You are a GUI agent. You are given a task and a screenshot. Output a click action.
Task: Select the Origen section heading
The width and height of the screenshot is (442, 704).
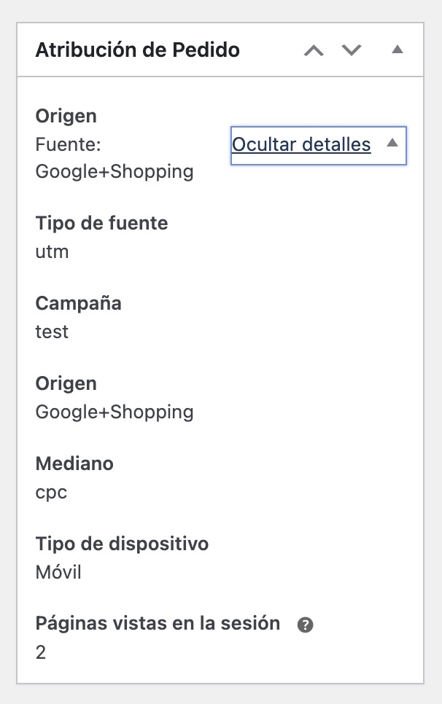[x=66, y=115]
